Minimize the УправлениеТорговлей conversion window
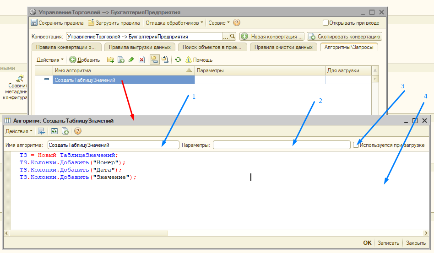The height and width of the screenshot is (253, 434). click(363, 12)
